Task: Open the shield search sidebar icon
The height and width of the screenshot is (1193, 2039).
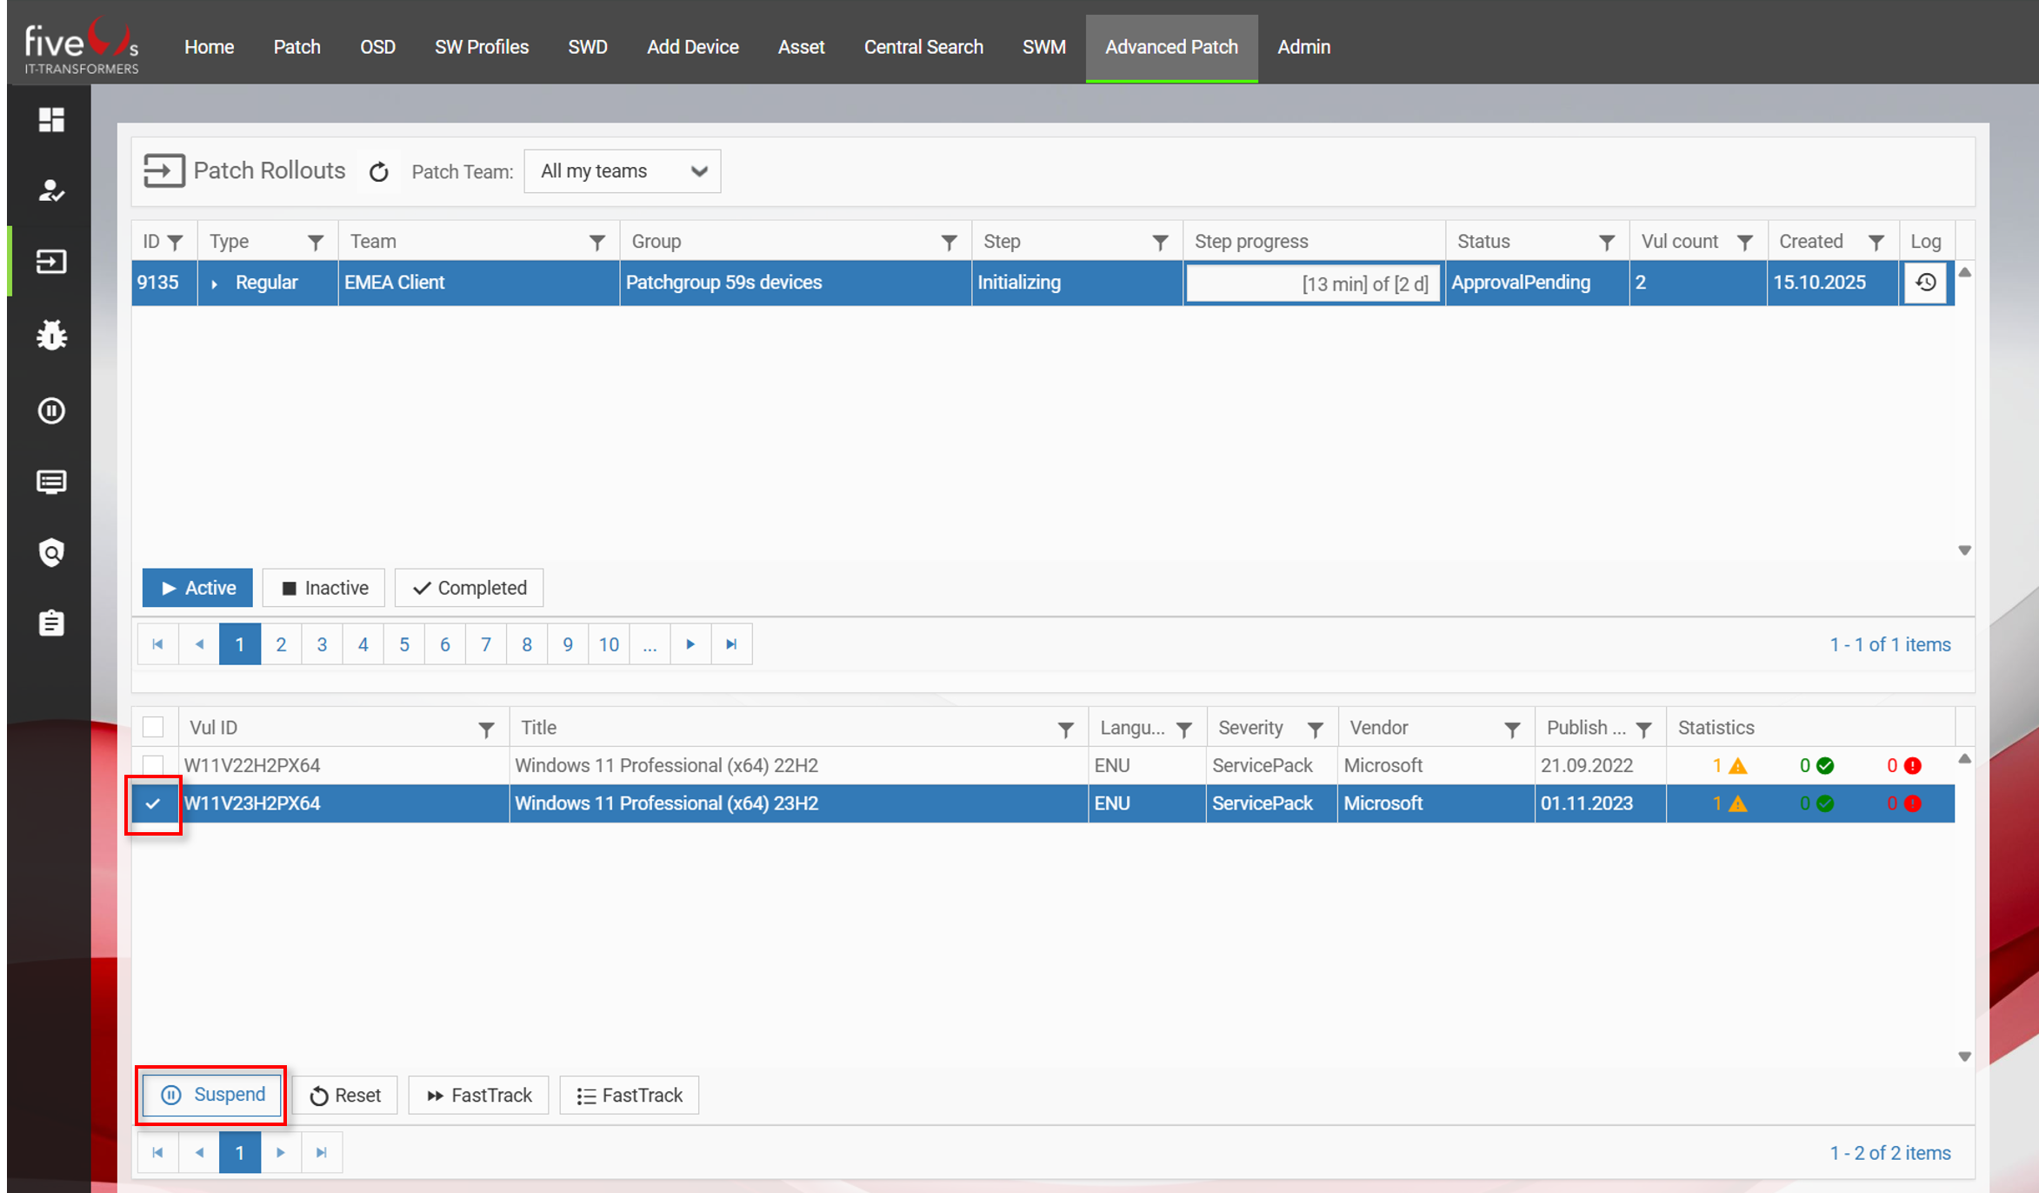Action: coord(51,552)
